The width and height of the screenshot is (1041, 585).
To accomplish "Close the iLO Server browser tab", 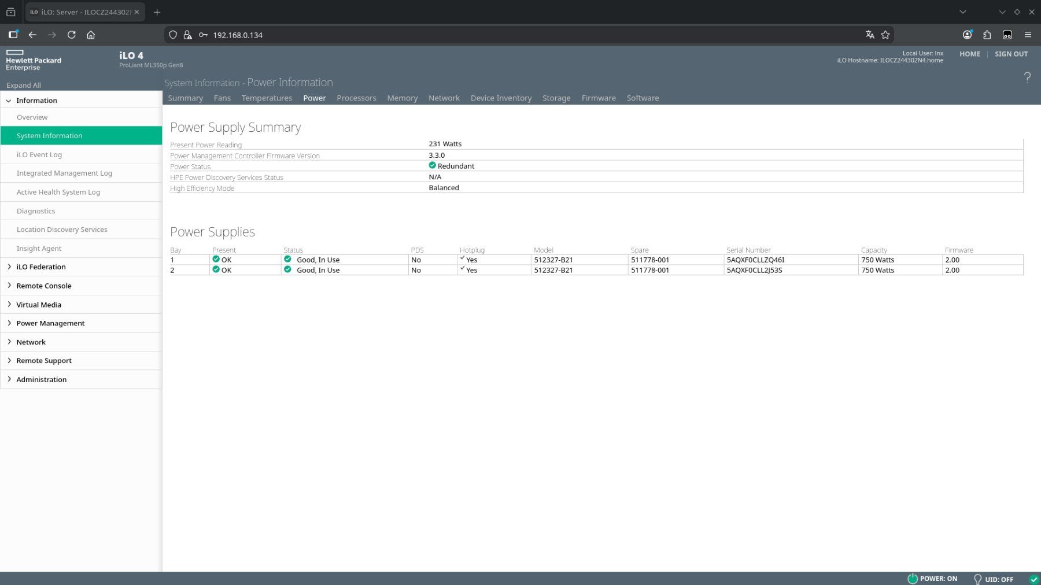I will (136, 12).
